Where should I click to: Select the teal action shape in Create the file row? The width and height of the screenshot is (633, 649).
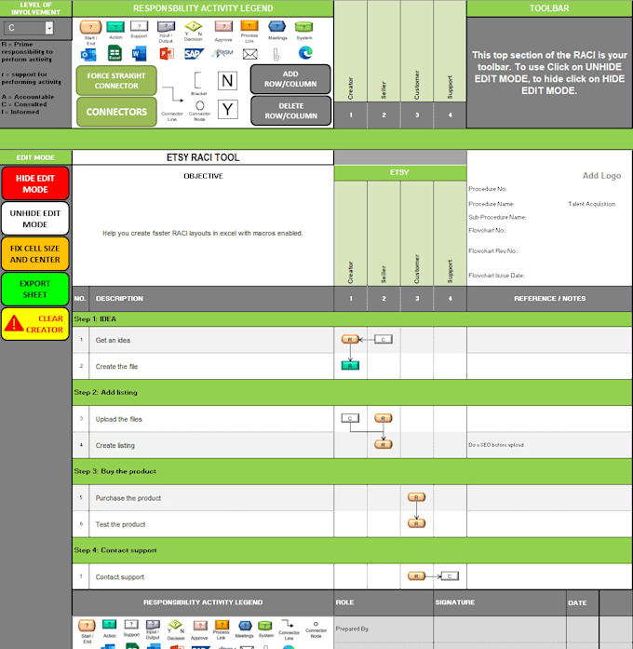[x=350, y=366]
